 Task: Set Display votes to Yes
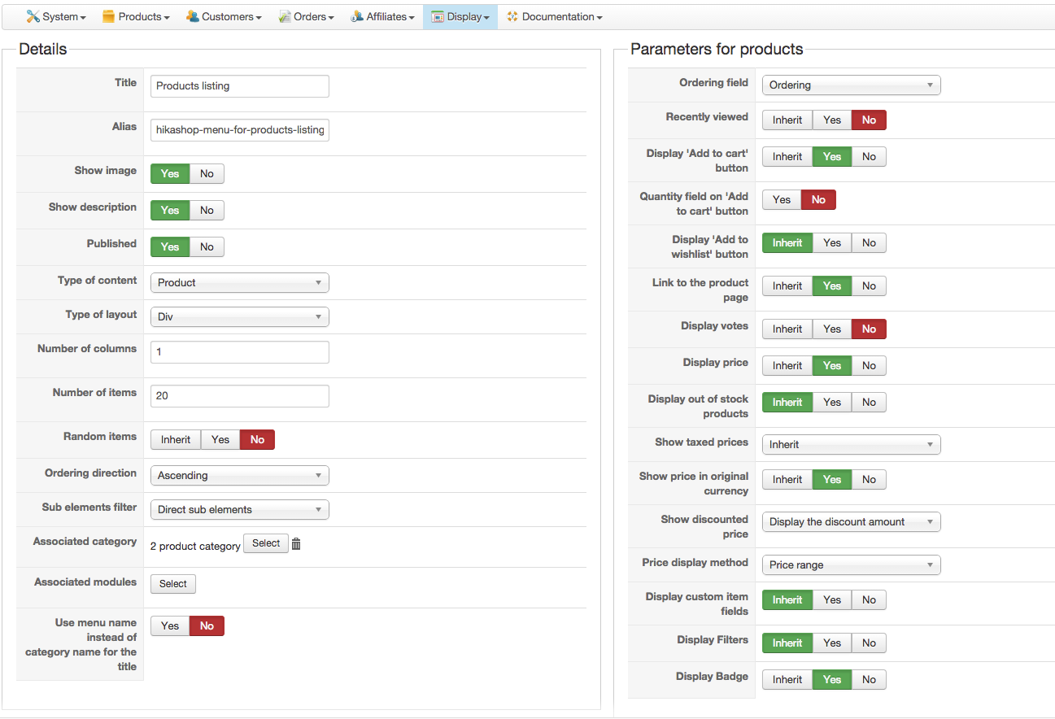[x=831, y=329]
